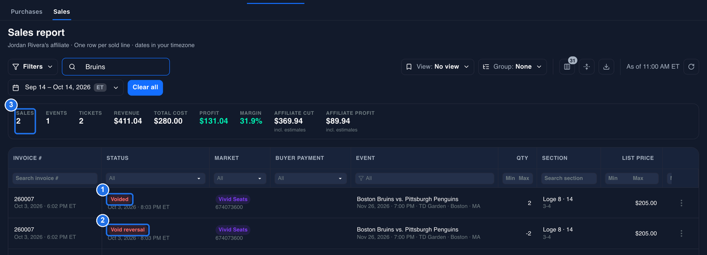Click the Margin 31.9% stat

pyautogui.click(x=251, y=118)
